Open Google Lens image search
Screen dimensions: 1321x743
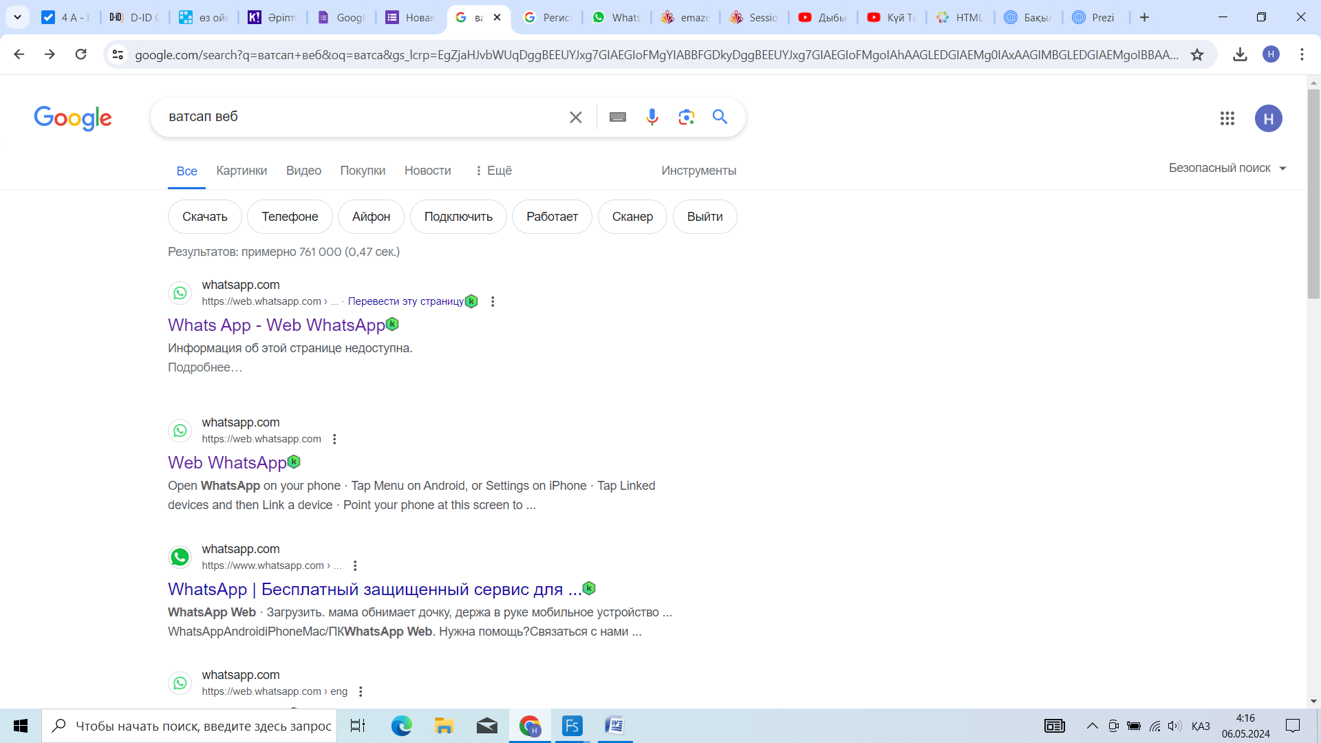tap(686, 117)
